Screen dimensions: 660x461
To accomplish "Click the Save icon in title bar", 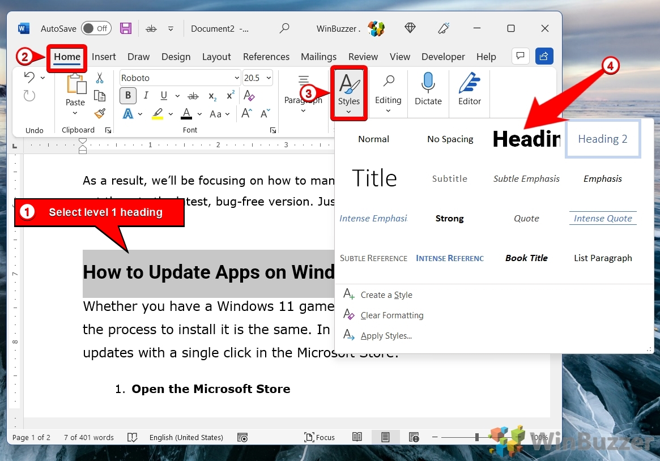I will 126,28.
